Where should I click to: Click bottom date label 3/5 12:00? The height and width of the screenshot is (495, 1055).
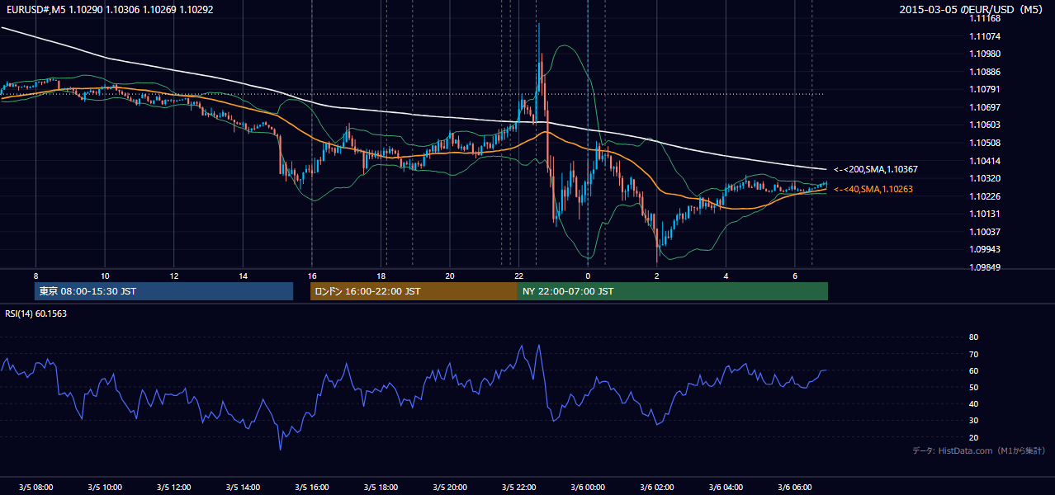174,488
